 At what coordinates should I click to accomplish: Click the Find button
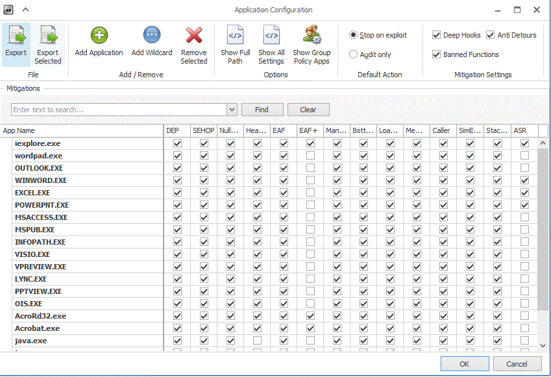click(x=262, y=110)
